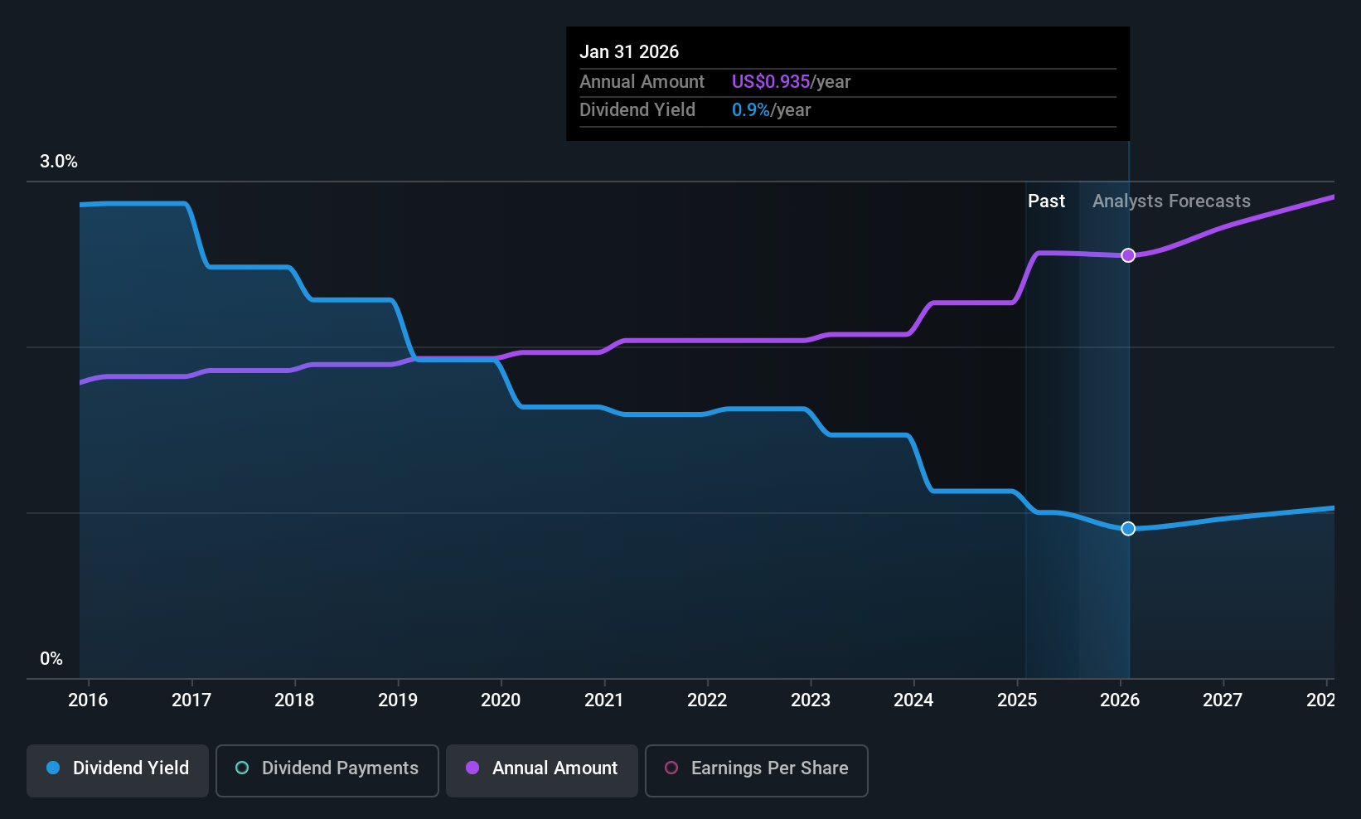The width and height of the screenshot is (1361, 819).
Task: Click the 2021 x-axis label
Action: [604, 700]
